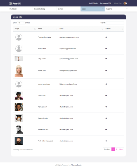Screen dimensions: 137x168
Task: Go to pagination page 2
Action: 117,149
